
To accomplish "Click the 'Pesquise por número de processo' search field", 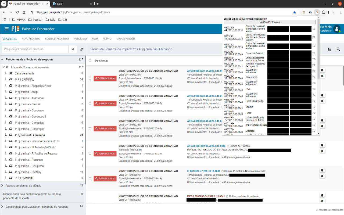I will 35,49.
